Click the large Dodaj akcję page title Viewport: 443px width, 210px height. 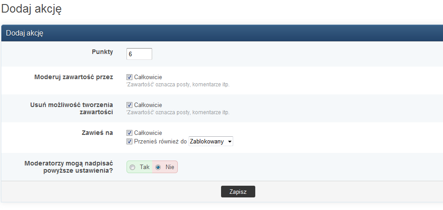pos(32,9)
